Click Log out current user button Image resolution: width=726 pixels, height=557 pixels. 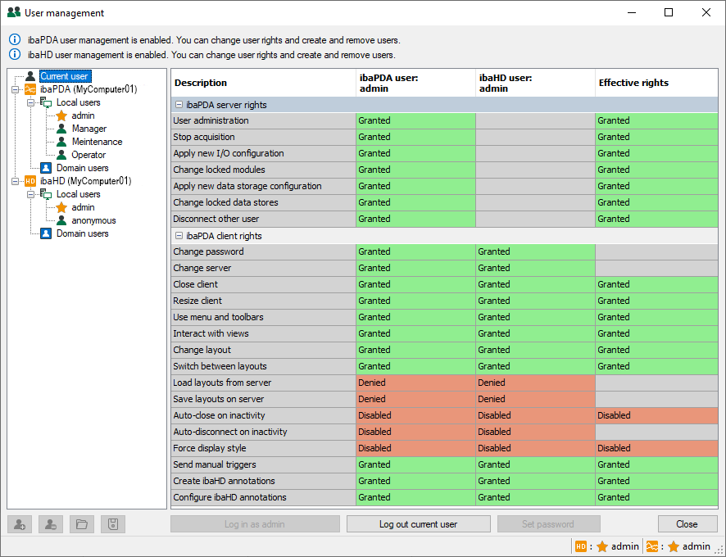[x=418, y=524]
